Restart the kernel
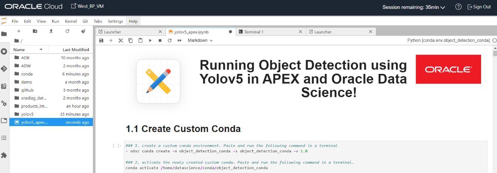497x173 pixels. [x=169, y=40]
